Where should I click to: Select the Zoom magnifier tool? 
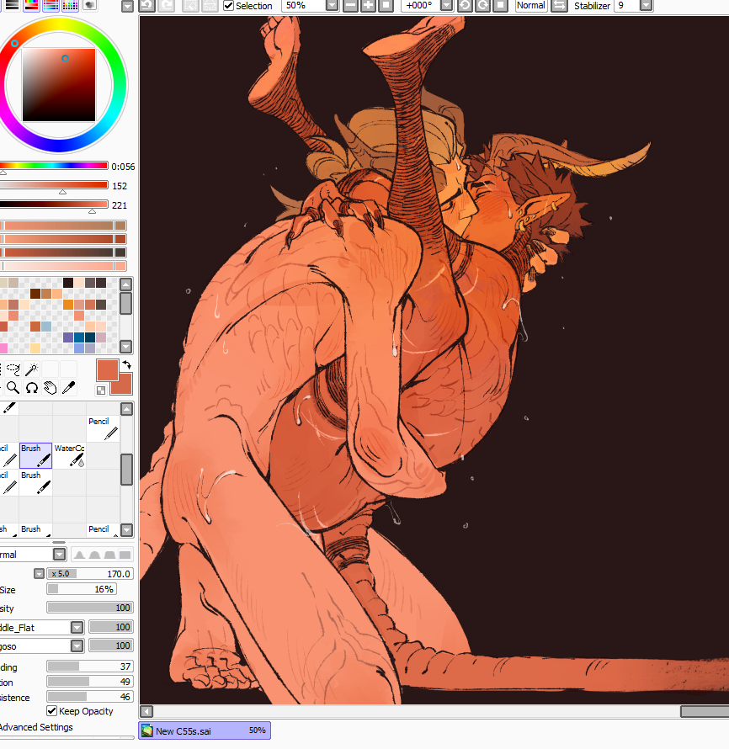point(13,388)
